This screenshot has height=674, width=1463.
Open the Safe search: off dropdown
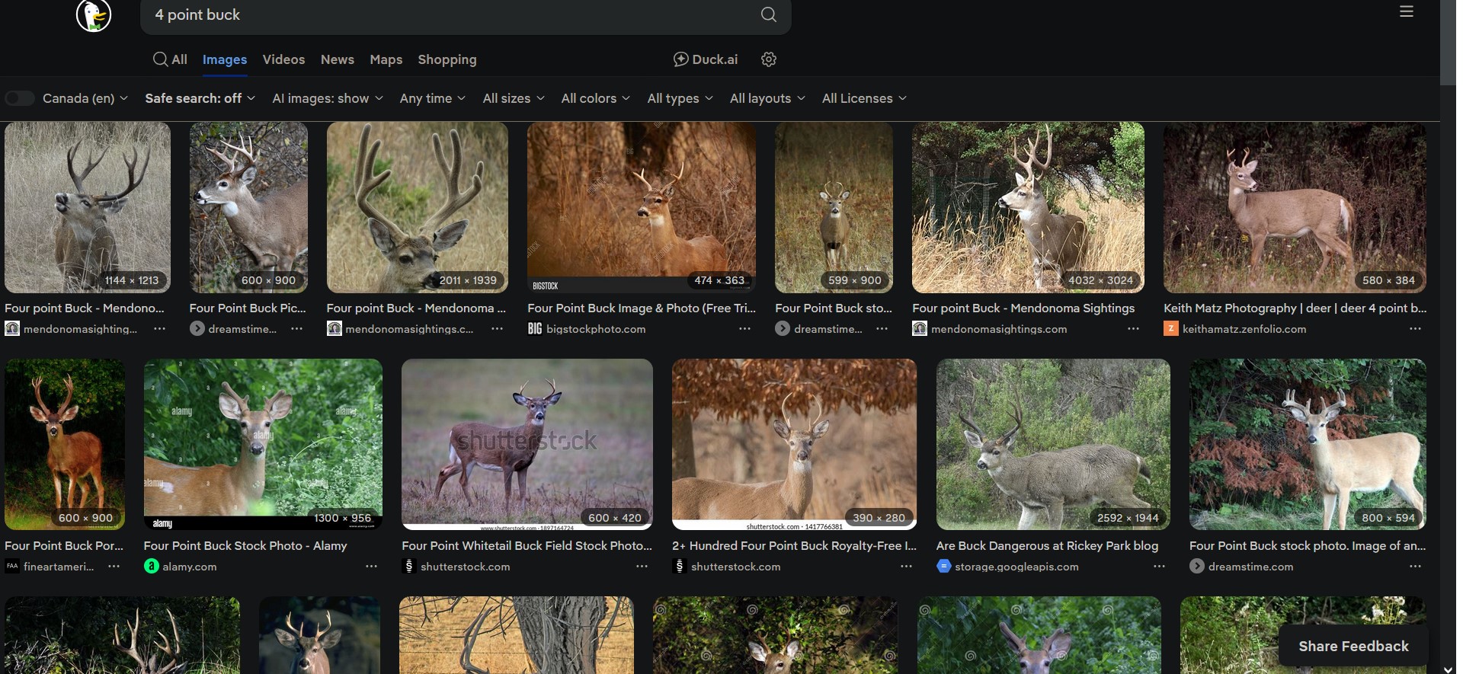[200, 98]
